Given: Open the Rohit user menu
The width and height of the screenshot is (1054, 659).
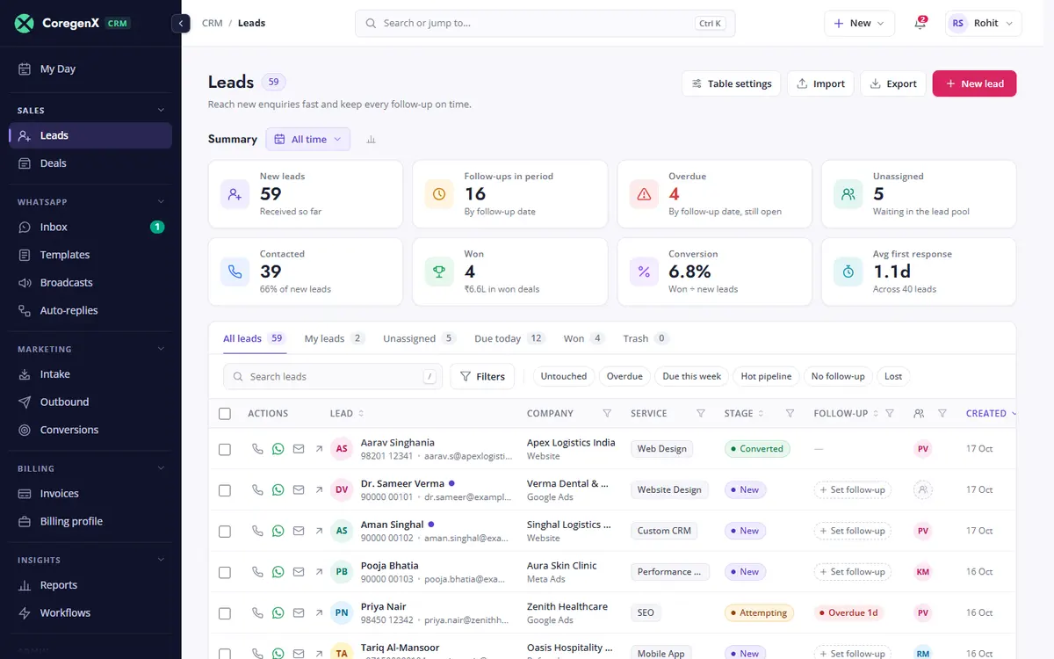Looking at the screenshot, I should (x=984, y=24).
